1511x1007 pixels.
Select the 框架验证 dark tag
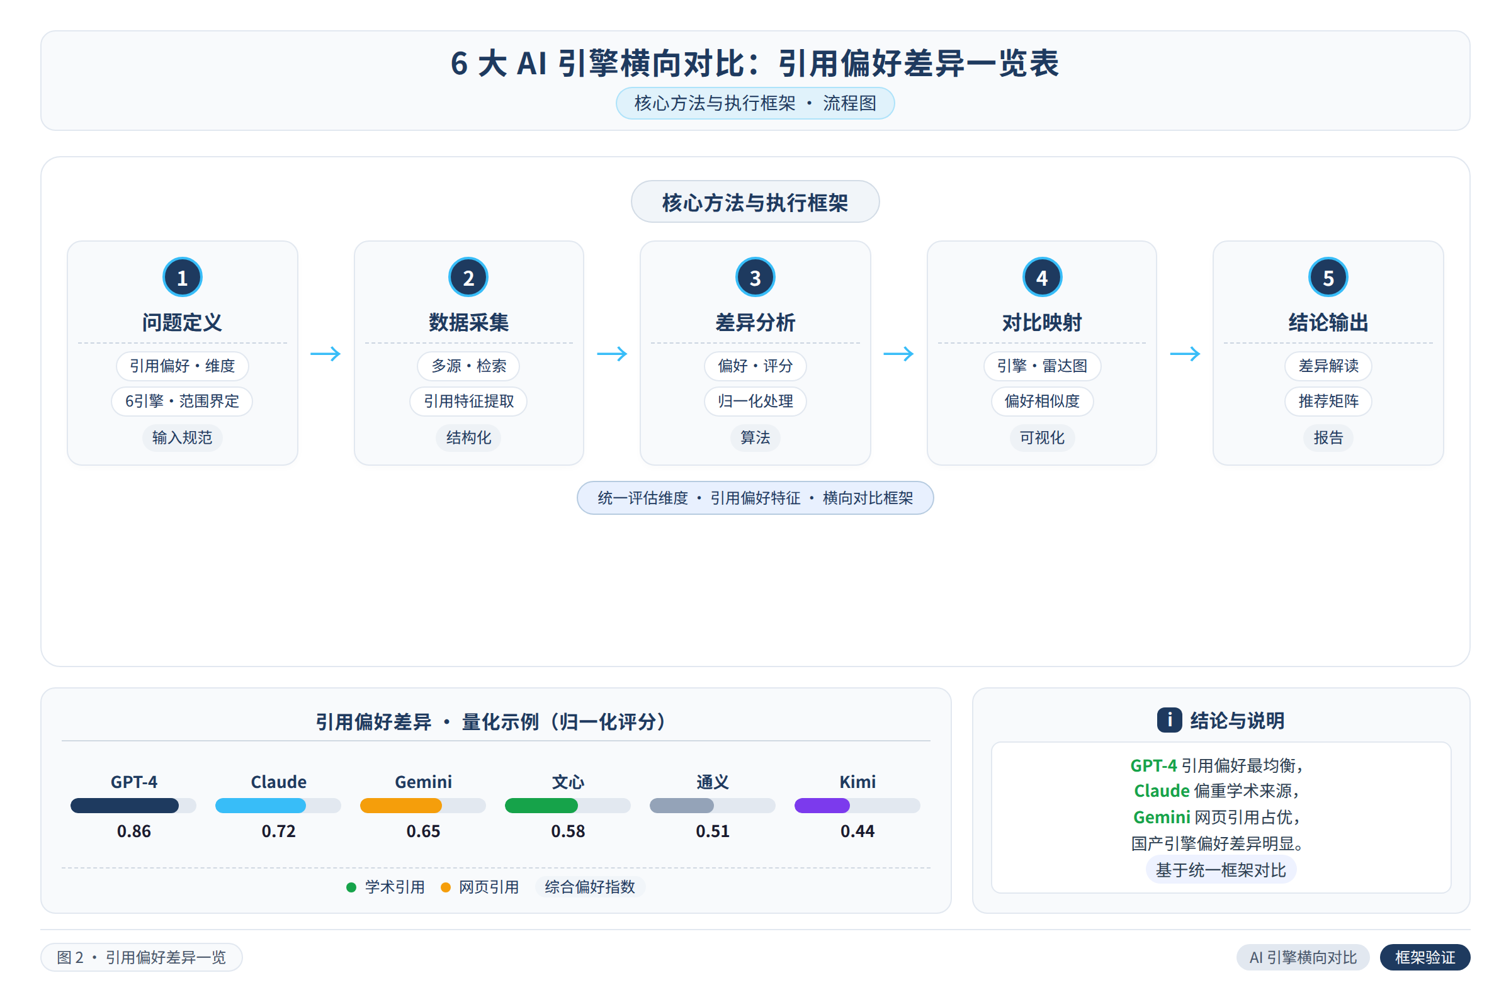pyautogui.click(x=1425, y=957)
